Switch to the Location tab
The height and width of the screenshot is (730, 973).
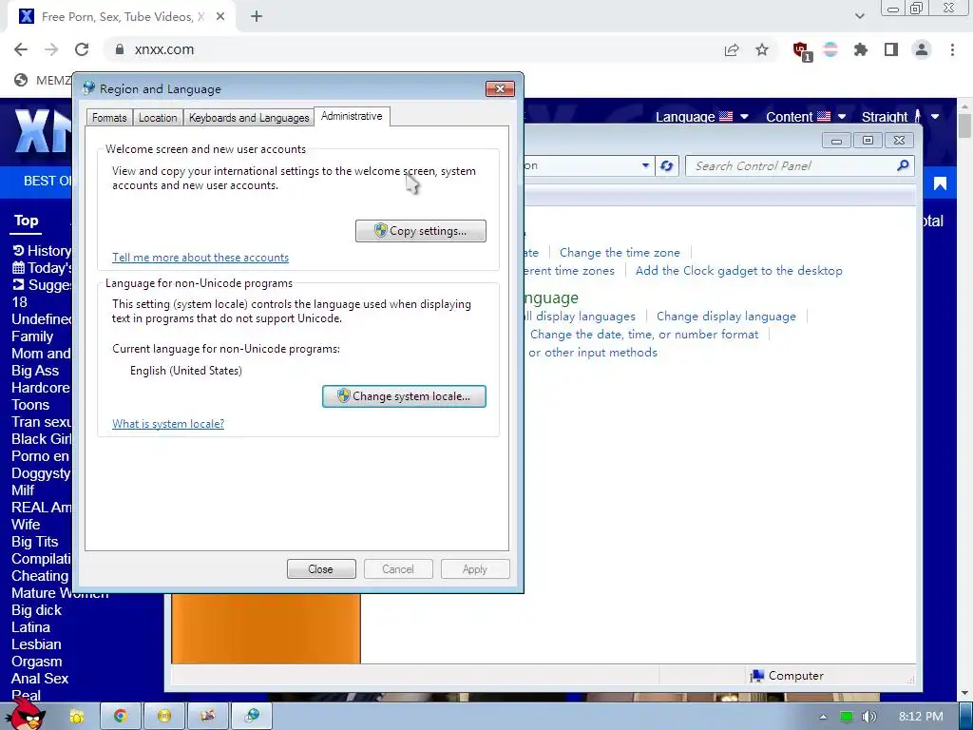click(x=158, y=117)
